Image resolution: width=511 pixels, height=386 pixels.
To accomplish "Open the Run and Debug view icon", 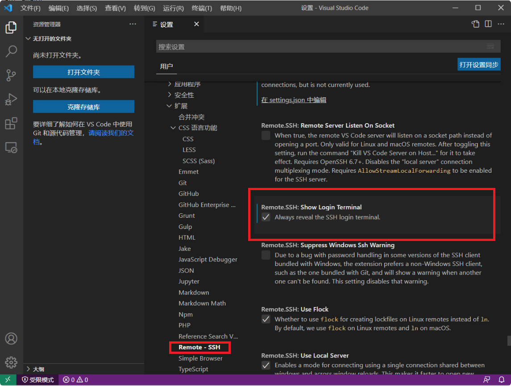I will click(x=11, y=100).
